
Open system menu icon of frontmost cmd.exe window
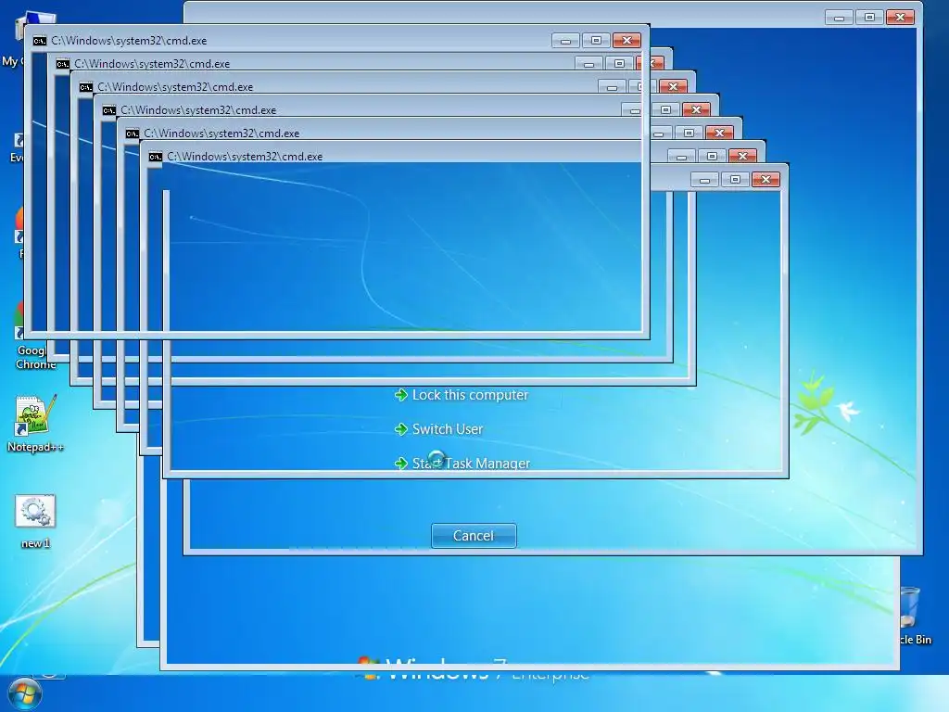[39, 41]
